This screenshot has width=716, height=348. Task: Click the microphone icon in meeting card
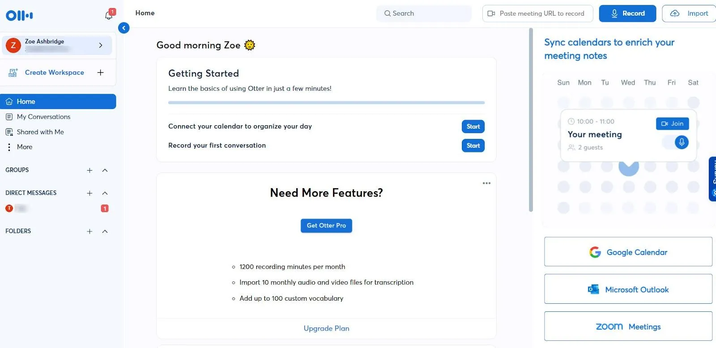tap(681, 142)
